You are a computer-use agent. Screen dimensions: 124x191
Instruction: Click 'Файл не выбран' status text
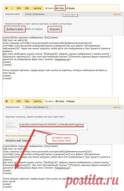[34, 29]
